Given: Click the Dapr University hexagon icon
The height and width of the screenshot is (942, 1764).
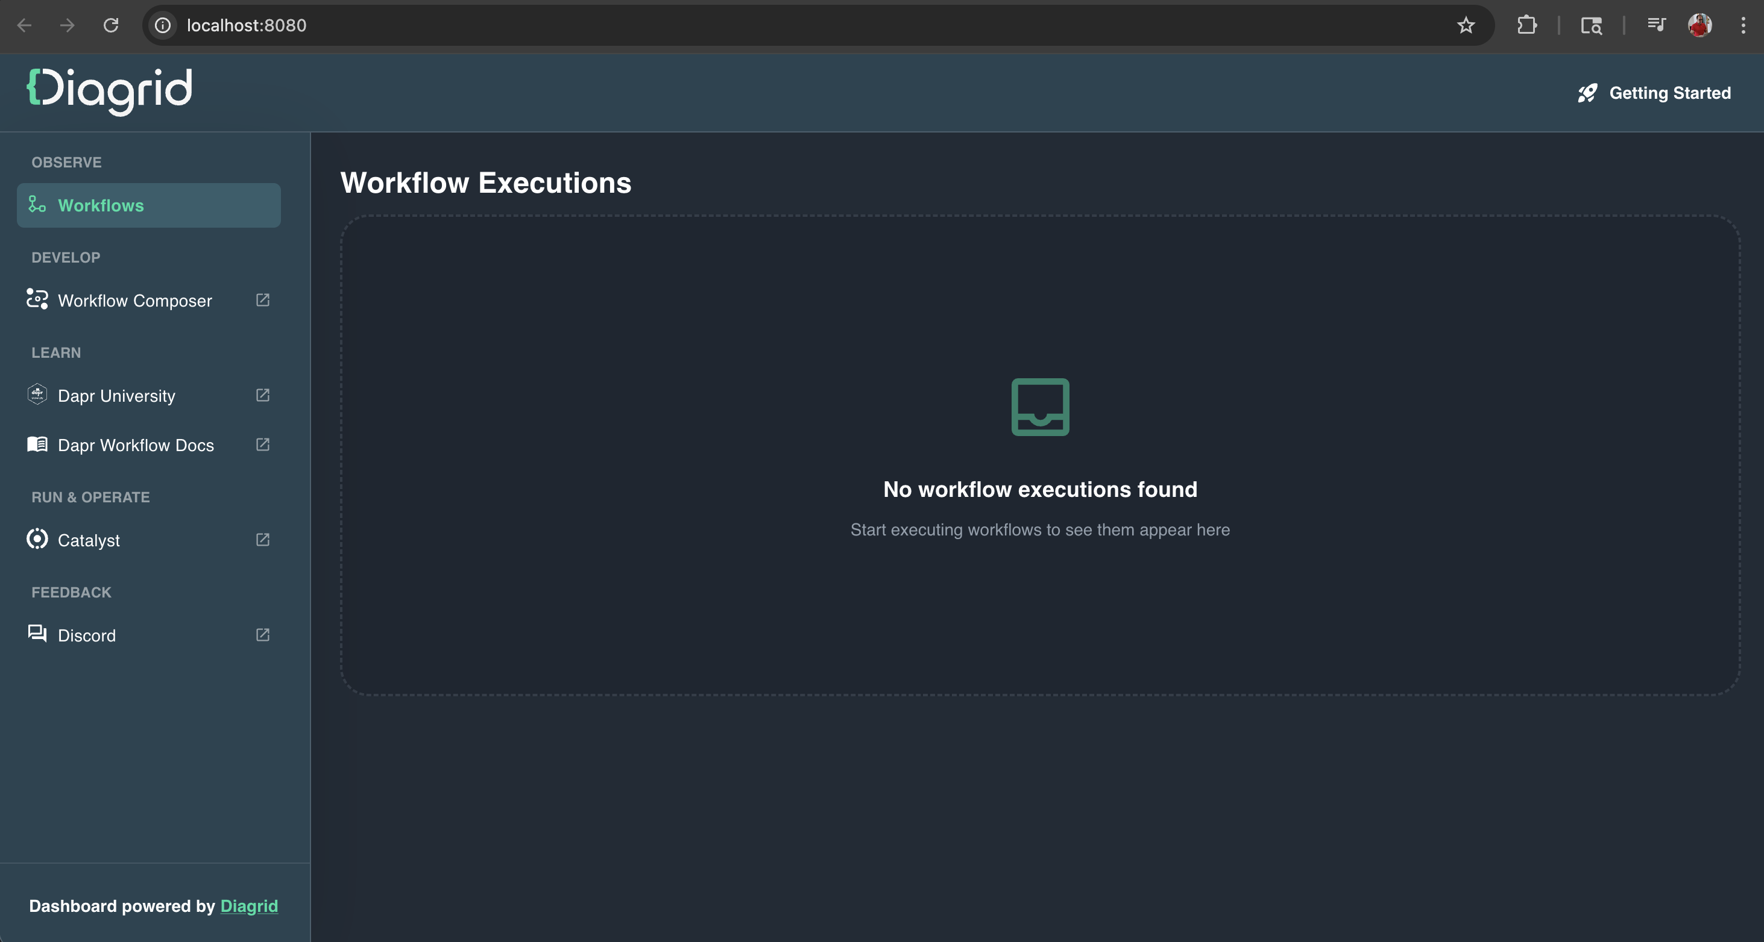Looking at the screenshot, I should (37, 395).
